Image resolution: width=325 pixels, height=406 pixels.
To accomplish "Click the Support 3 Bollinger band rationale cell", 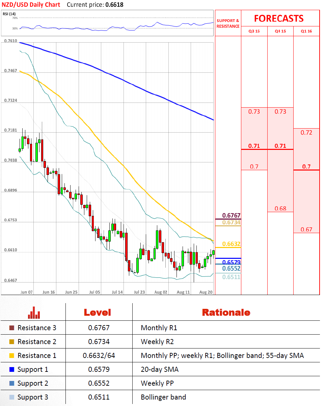I will 163,397.
